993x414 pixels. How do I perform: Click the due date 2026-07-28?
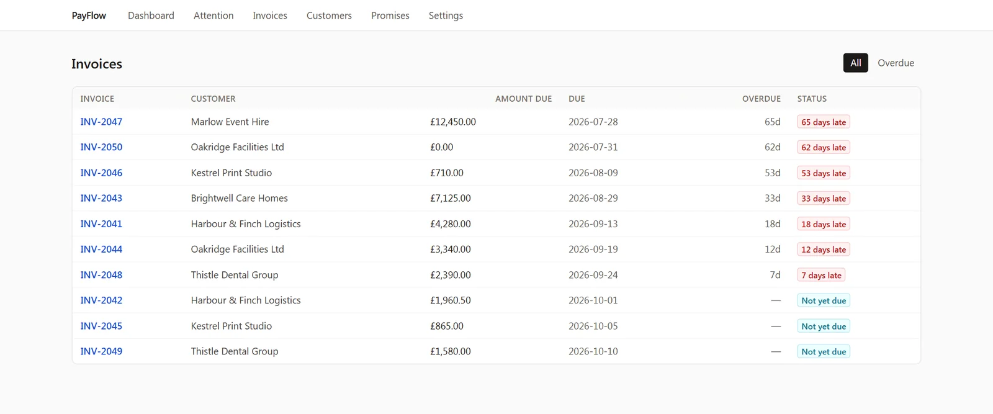click(x=593, y=122)
